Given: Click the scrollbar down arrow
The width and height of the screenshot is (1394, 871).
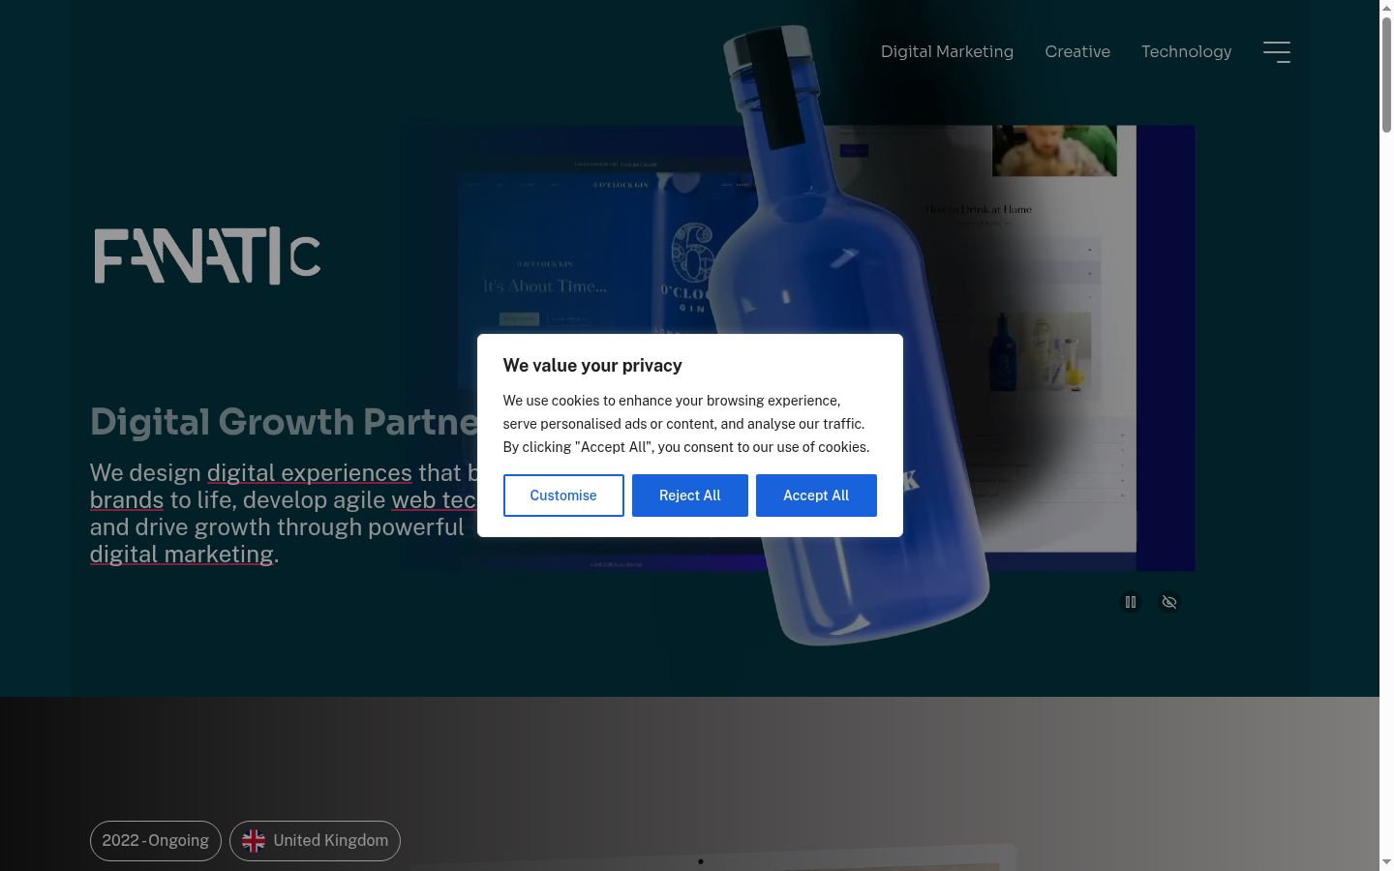Looking at the screenshot, I should (x=1386, y=862).
